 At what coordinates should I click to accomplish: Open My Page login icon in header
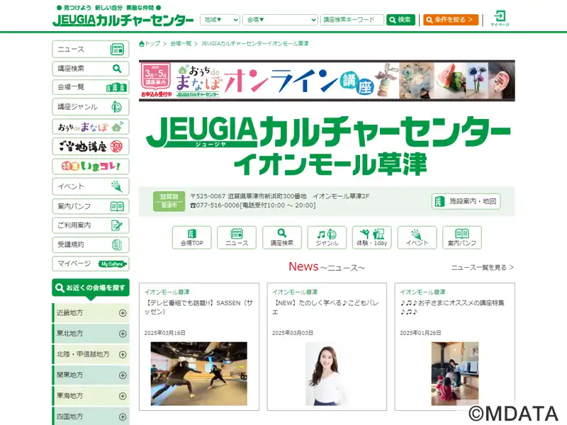click(x=500, y=18)
